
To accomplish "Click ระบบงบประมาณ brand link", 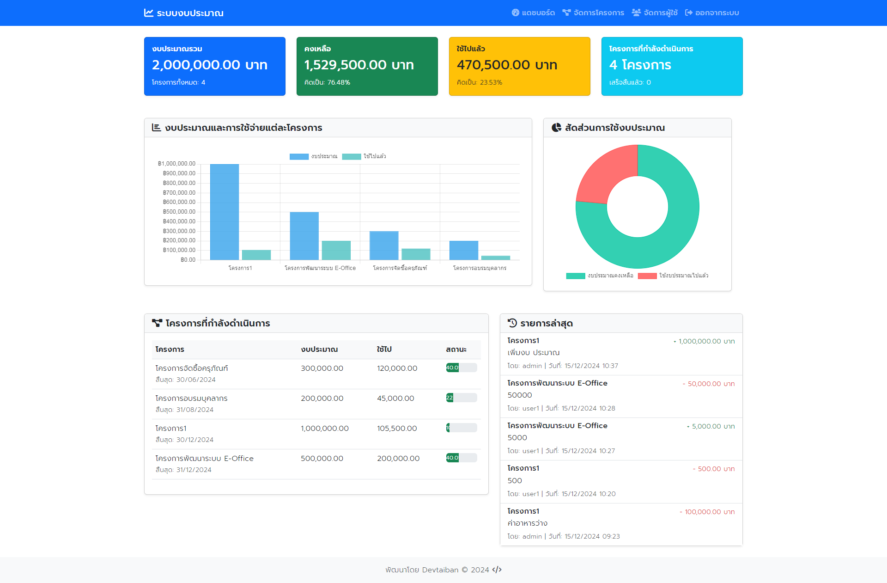I will pos(190,13).
